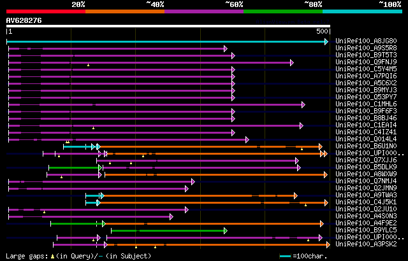Select the UniRef100_B9F6F3 label
408x261 pixels.
[366, 111]
